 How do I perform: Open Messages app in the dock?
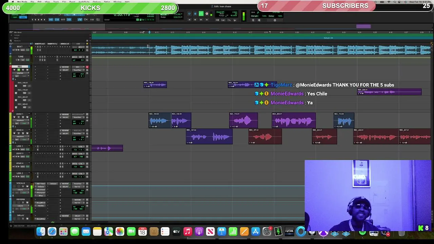75,232
